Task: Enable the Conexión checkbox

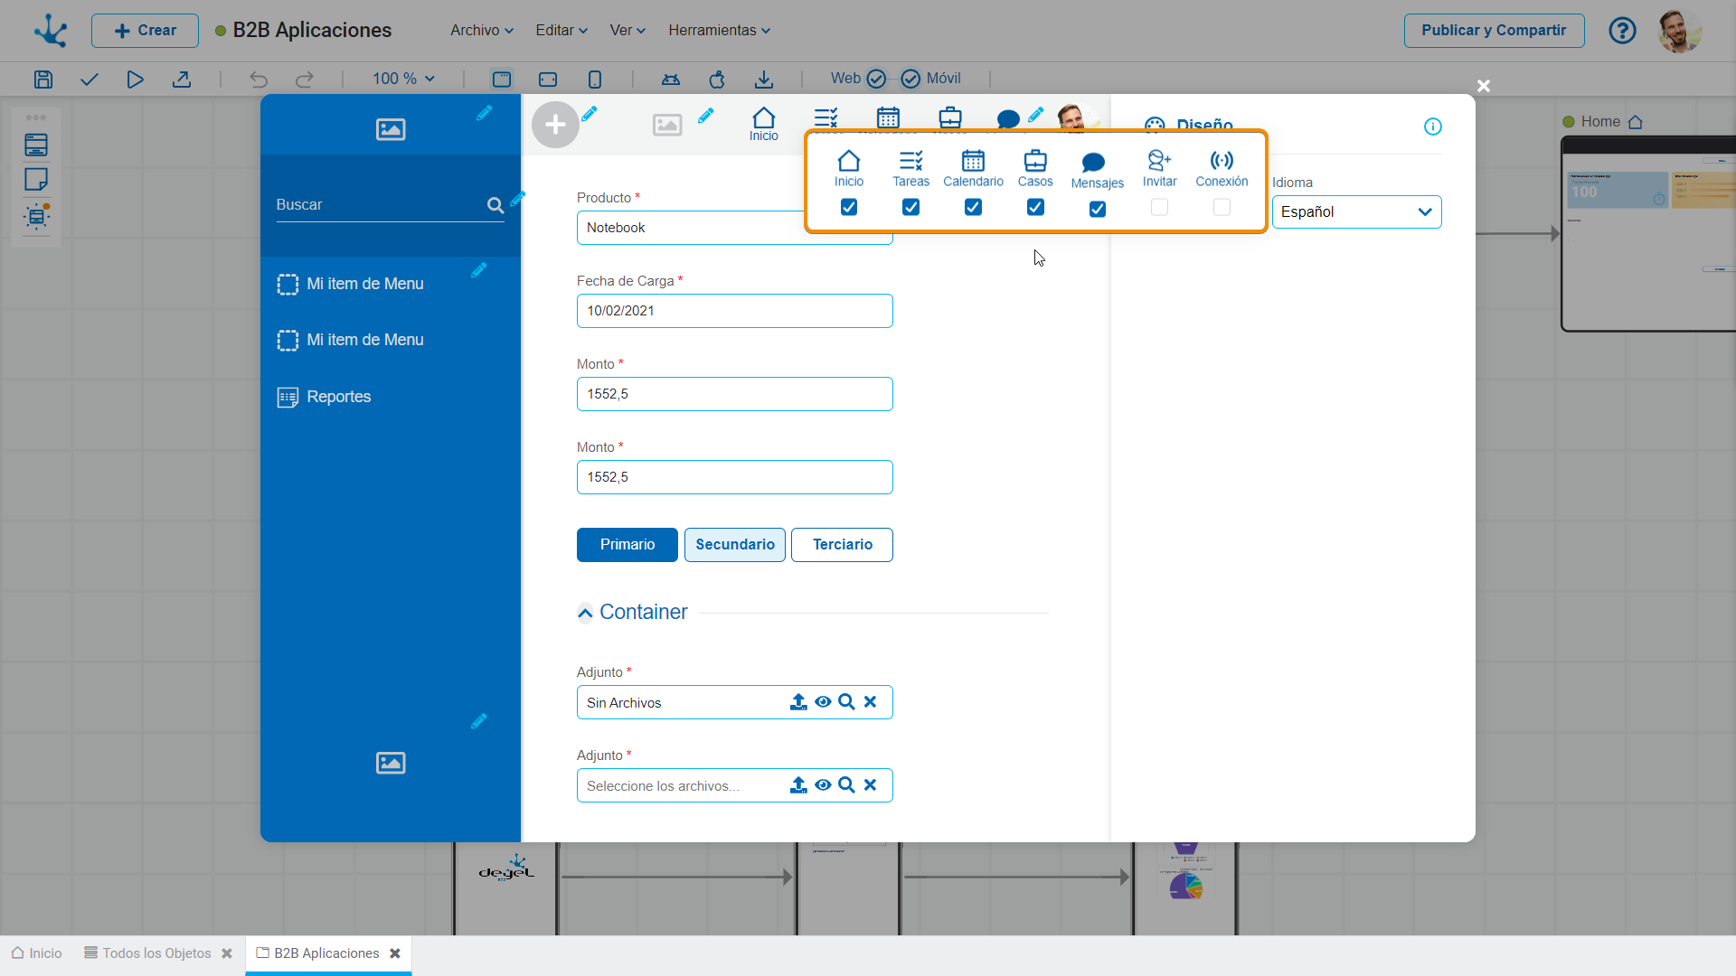Action: (x=1222, y=208)
